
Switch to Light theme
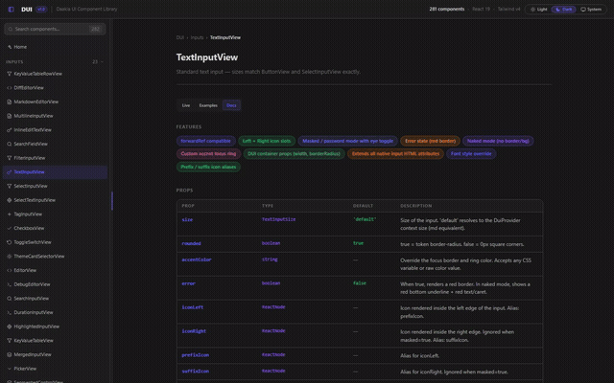(539, 9)
